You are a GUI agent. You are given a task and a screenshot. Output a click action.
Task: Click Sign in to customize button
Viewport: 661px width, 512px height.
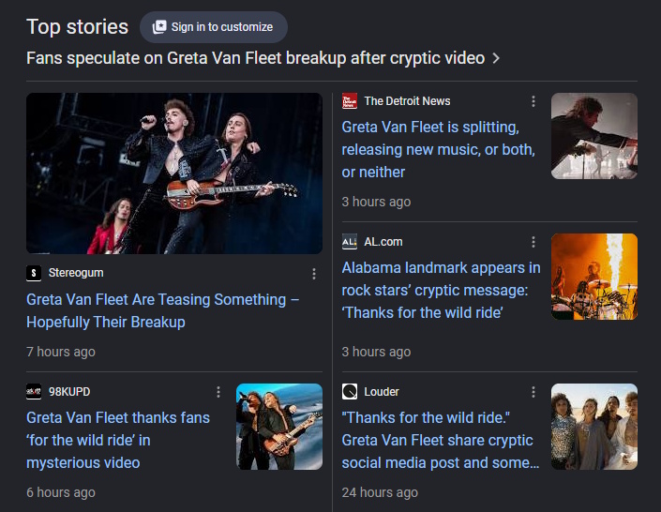[214, 27]
